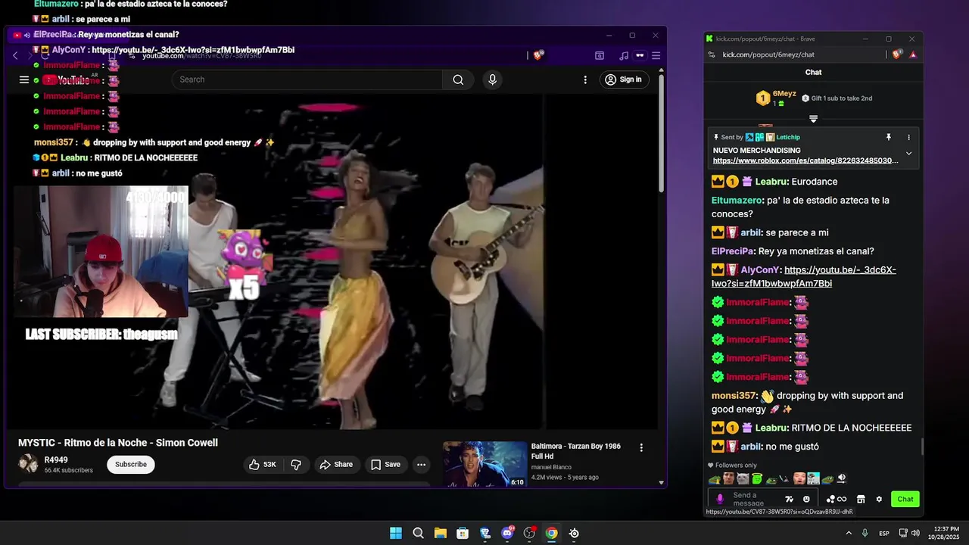Open Windows taskbar search

418,533
